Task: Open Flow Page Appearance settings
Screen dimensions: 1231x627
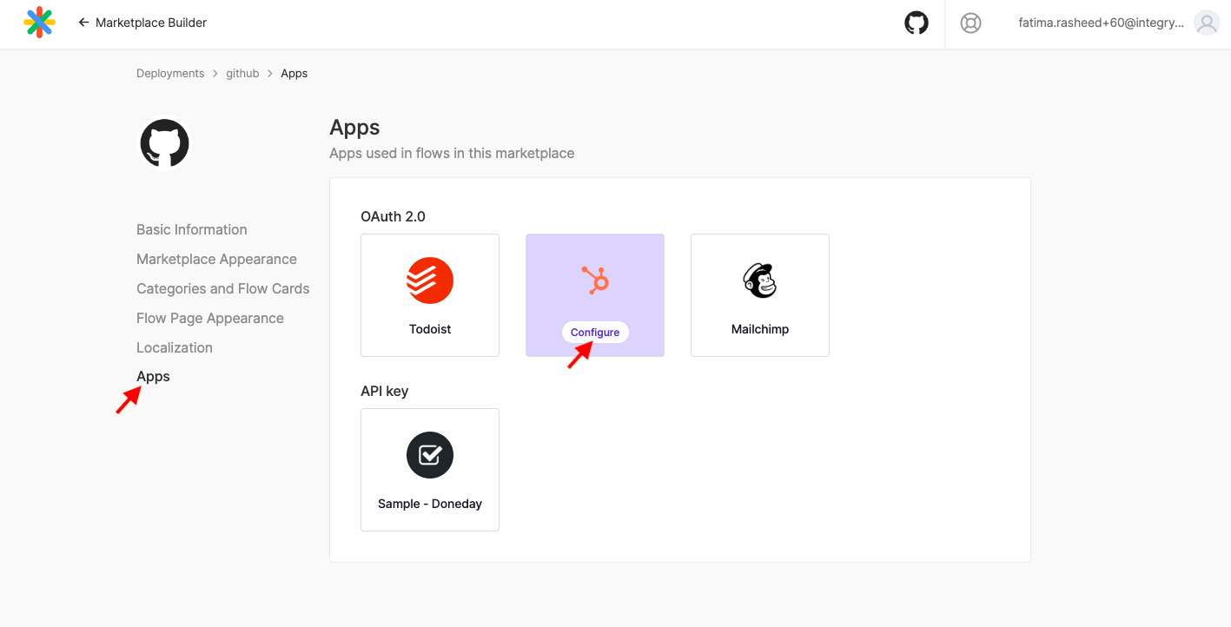Action: 210,318
